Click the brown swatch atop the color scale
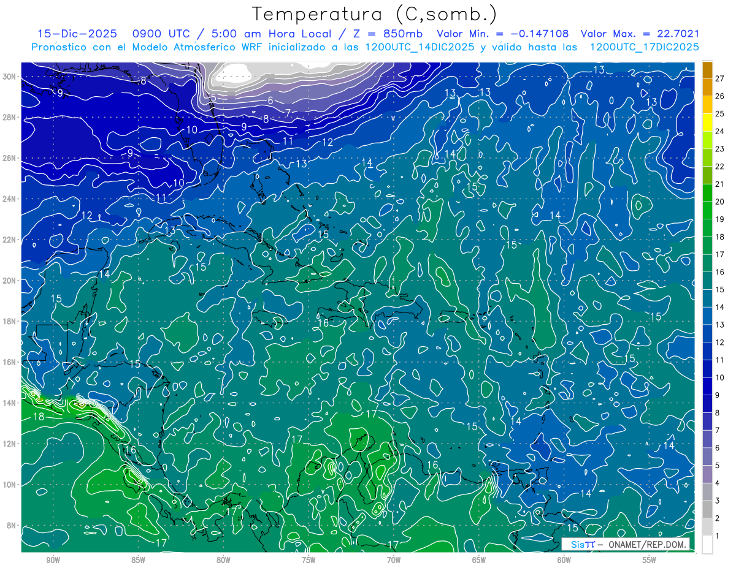 [707, 70]
